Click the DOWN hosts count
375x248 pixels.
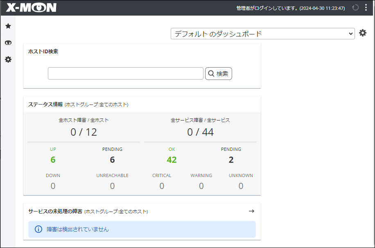(53, 186)
